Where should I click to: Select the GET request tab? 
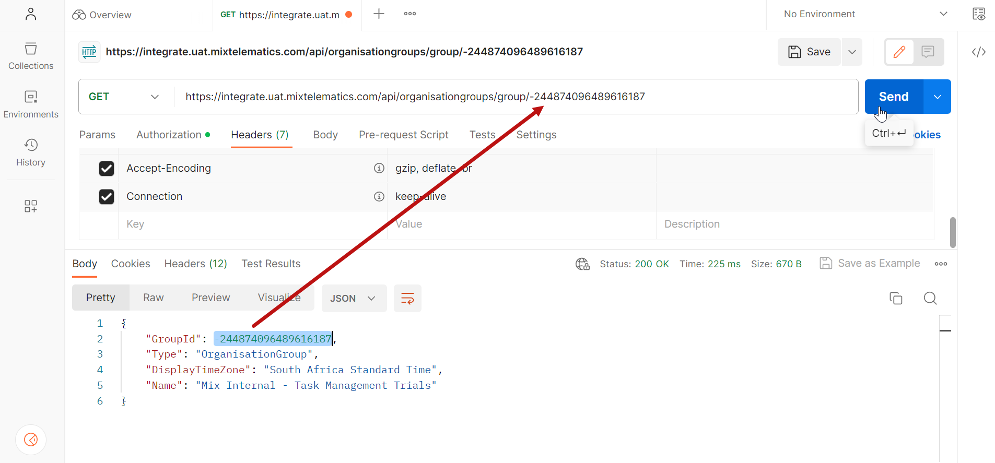[x=286, y=15]
